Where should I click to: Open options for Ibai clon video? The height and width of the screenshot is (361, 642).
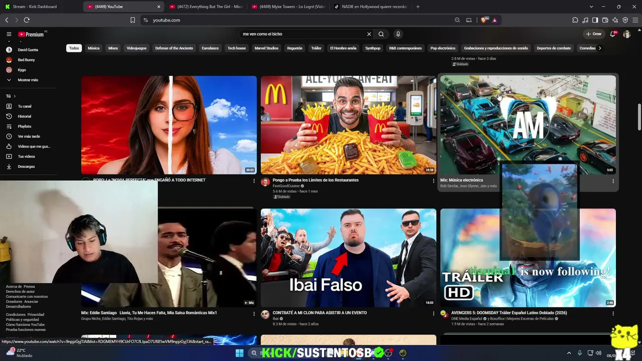click(434, 313)
